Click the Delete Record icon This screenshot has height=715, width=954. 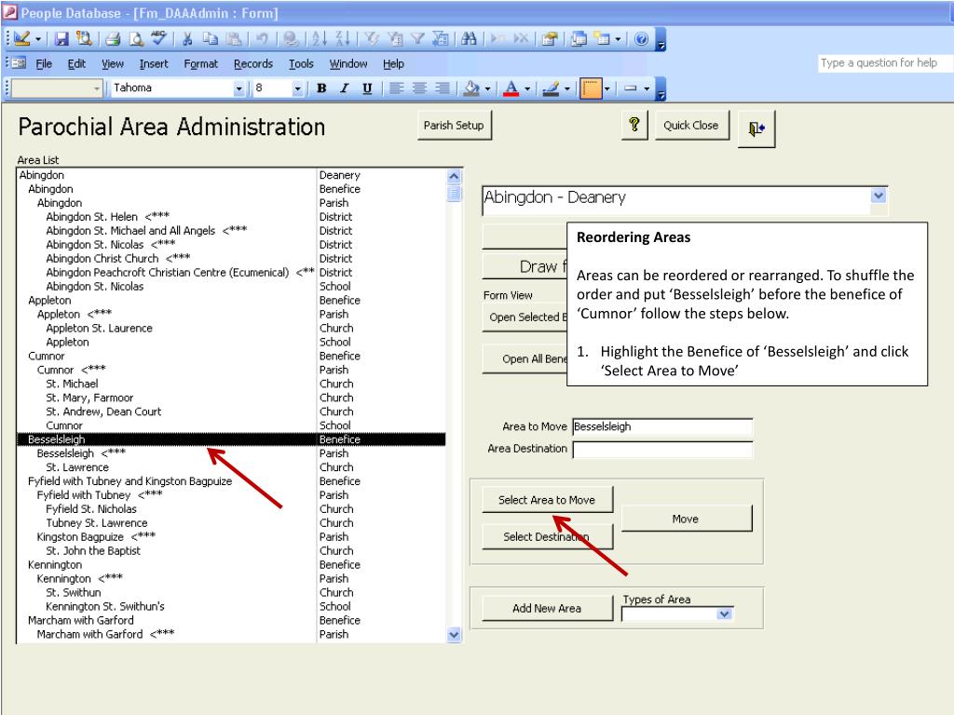(521, 39)
